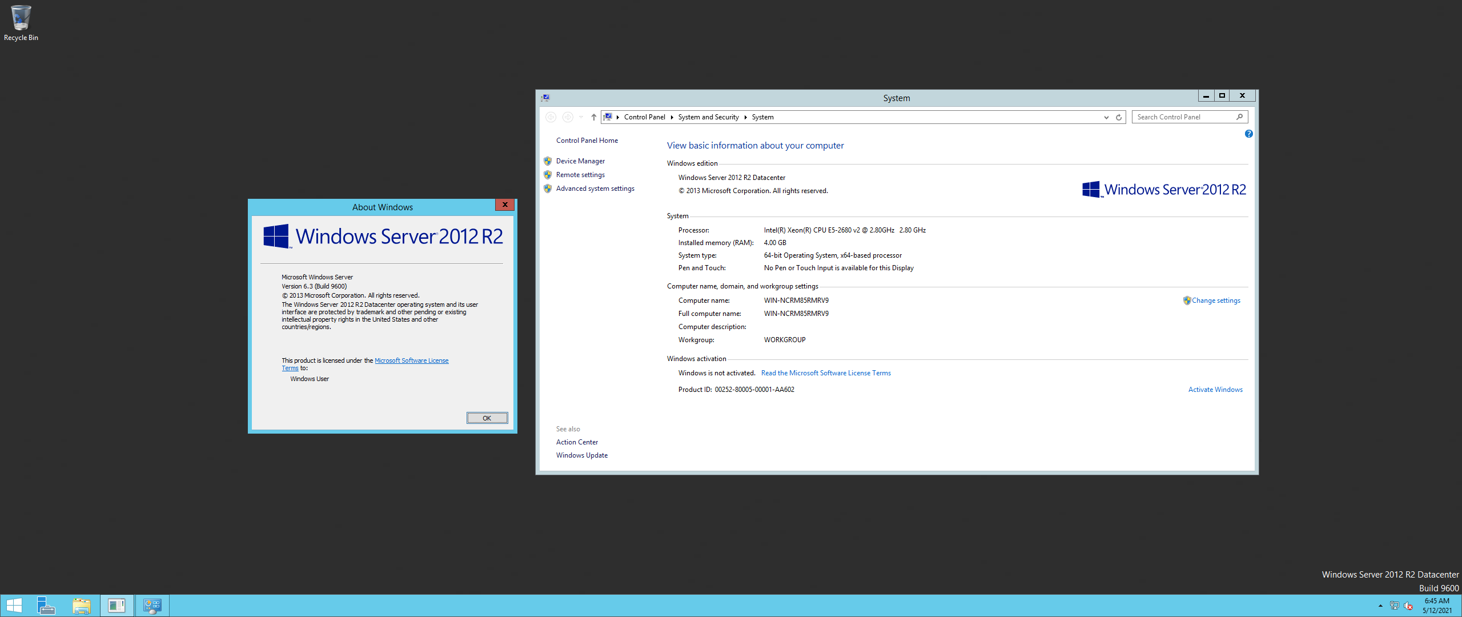The image size is (1462, 617).
Task: Select the processor Intel Xeon E5-2680 text
Action: click(x=845, y=230)
